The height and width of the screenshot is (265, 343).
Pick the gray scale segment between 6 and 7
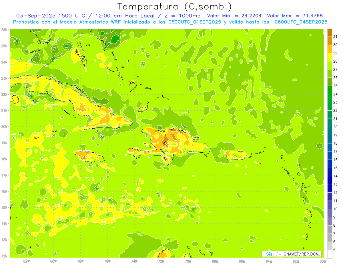pos(330,238)
